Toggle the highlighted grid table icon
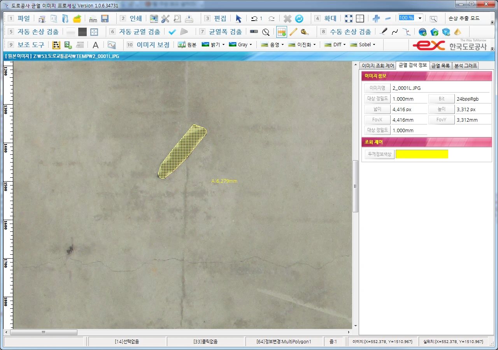 282,32
